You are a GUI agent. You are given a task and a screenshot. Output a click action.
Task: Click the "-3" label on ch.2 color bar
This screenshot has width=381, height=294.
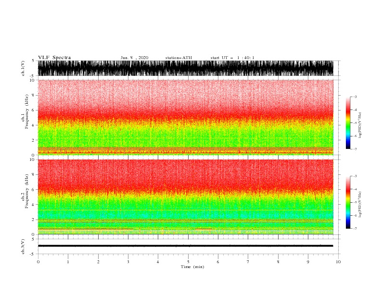(x=355, y=176)
